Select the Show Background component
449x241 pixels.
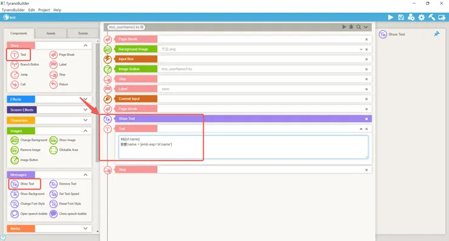click(27, 194)
